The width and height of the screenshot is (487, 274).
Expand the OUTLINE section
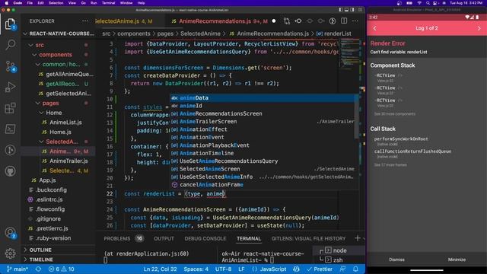40,250
